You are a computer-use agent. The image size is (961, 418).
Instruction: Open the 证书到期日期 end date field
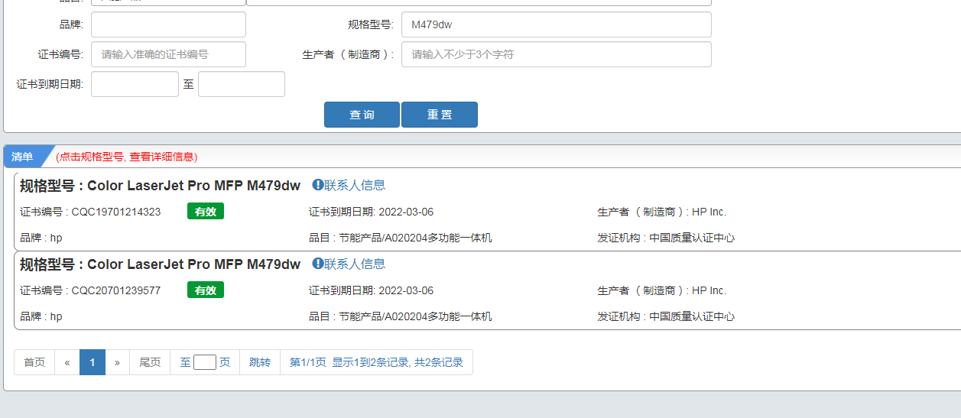[x=242, y=84]
